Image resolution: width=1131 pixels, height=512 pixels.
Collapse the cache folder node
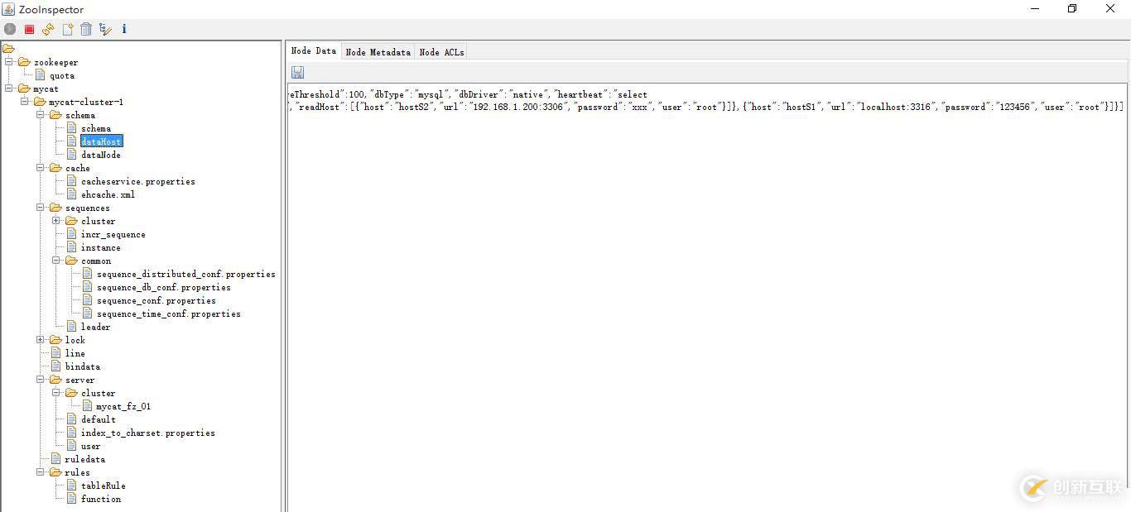coord(41,168)
